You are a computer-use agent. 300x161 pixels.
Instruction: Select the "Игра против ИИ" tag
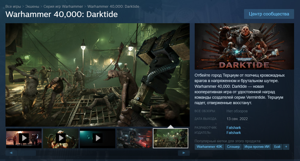click(x=257, y=147)
